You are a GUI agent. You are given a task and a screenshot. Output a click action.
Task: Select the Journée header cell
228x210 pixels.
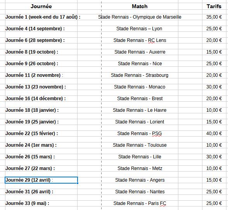[x=41, y=6]
